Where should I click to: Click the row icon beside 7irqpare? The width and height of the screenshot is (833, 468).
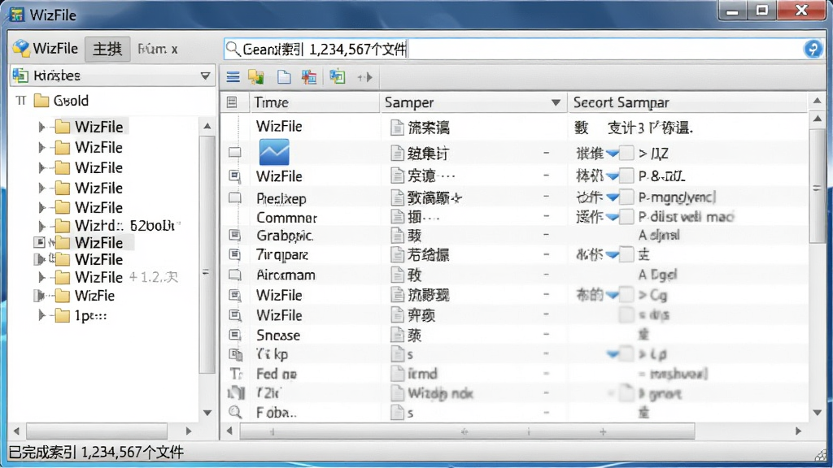[234, 254]
